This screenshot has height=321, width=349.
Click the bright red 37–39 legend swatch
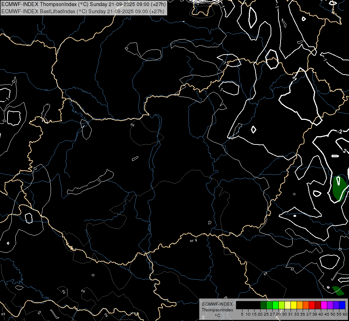312,305
